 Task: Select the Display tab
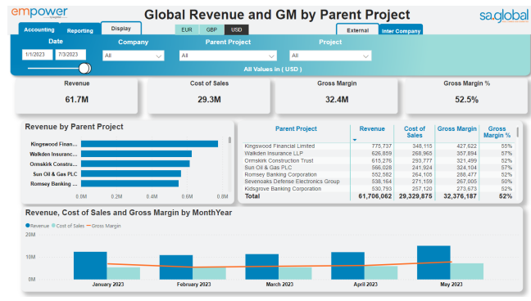(x=121, y=29)
